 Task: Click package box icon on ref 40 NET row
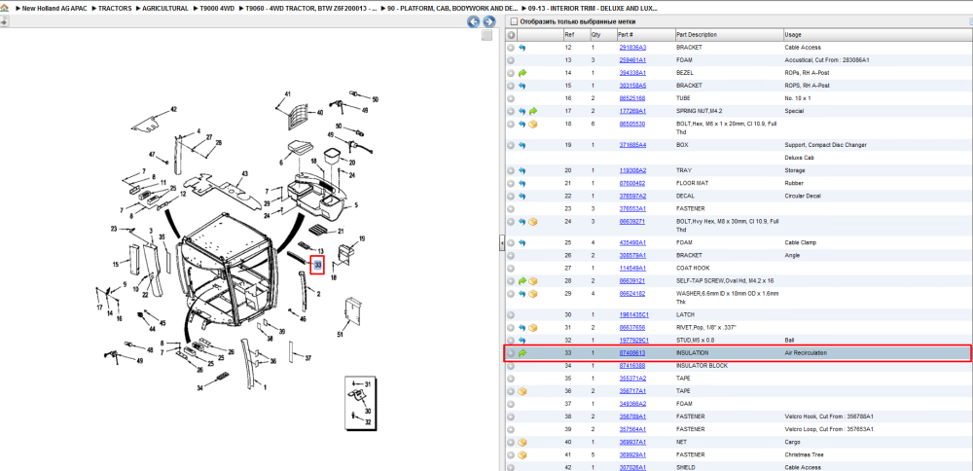pos(522,442)
